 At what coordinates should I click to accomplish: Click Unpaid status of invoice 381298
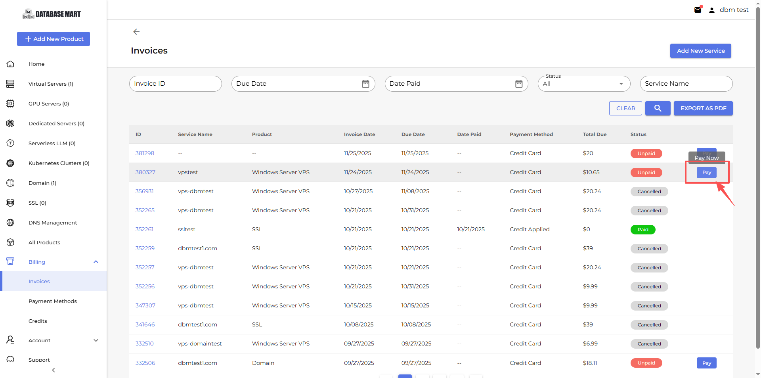click(x=646, y=154)
